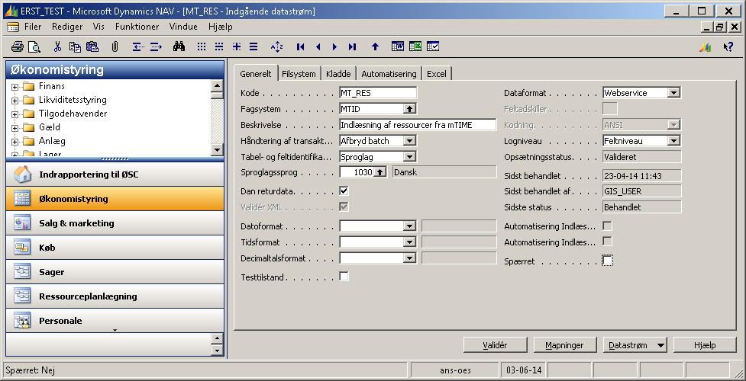The image size is (746, 381).
Task: Click the Cut scissors icon
Action: (57, 46)
